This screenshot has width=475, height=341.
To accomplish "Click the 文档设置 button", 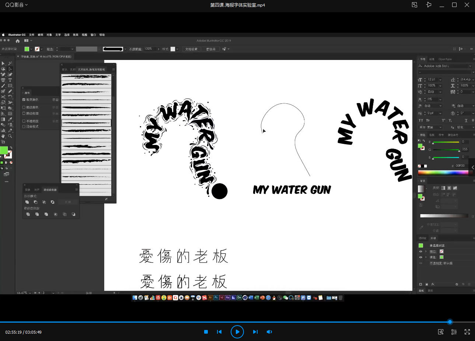I will (x=191, y=49).
